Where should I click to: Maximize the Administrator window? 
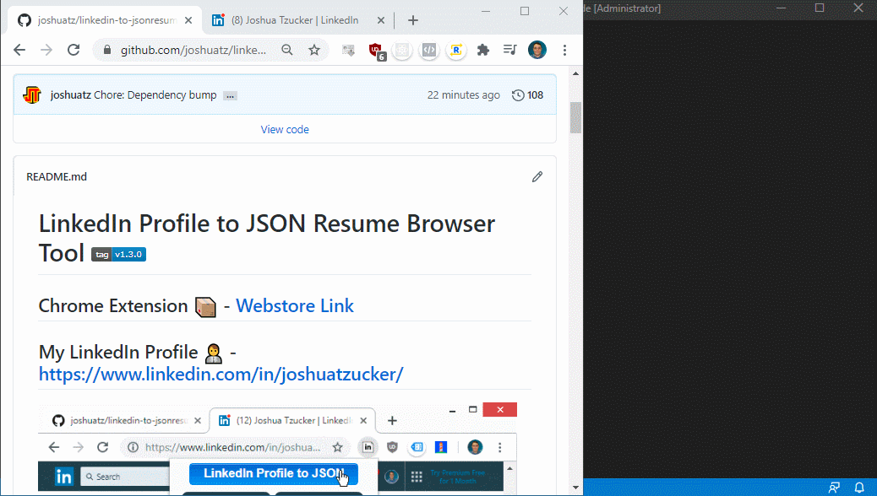[820, 8]
